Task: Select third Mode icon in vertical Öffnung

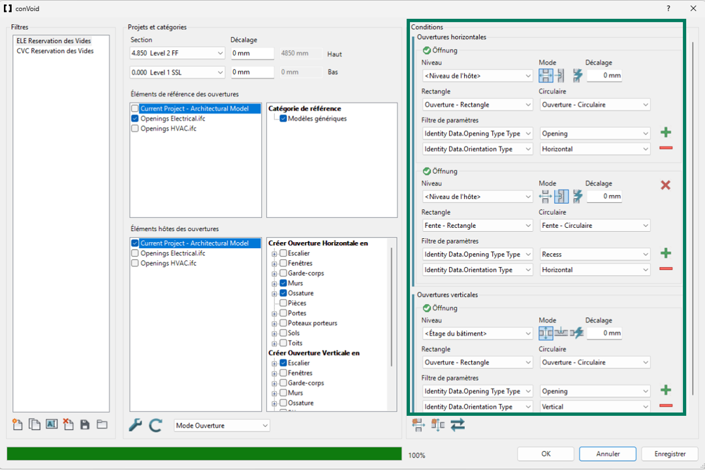Action: (577, 334)
